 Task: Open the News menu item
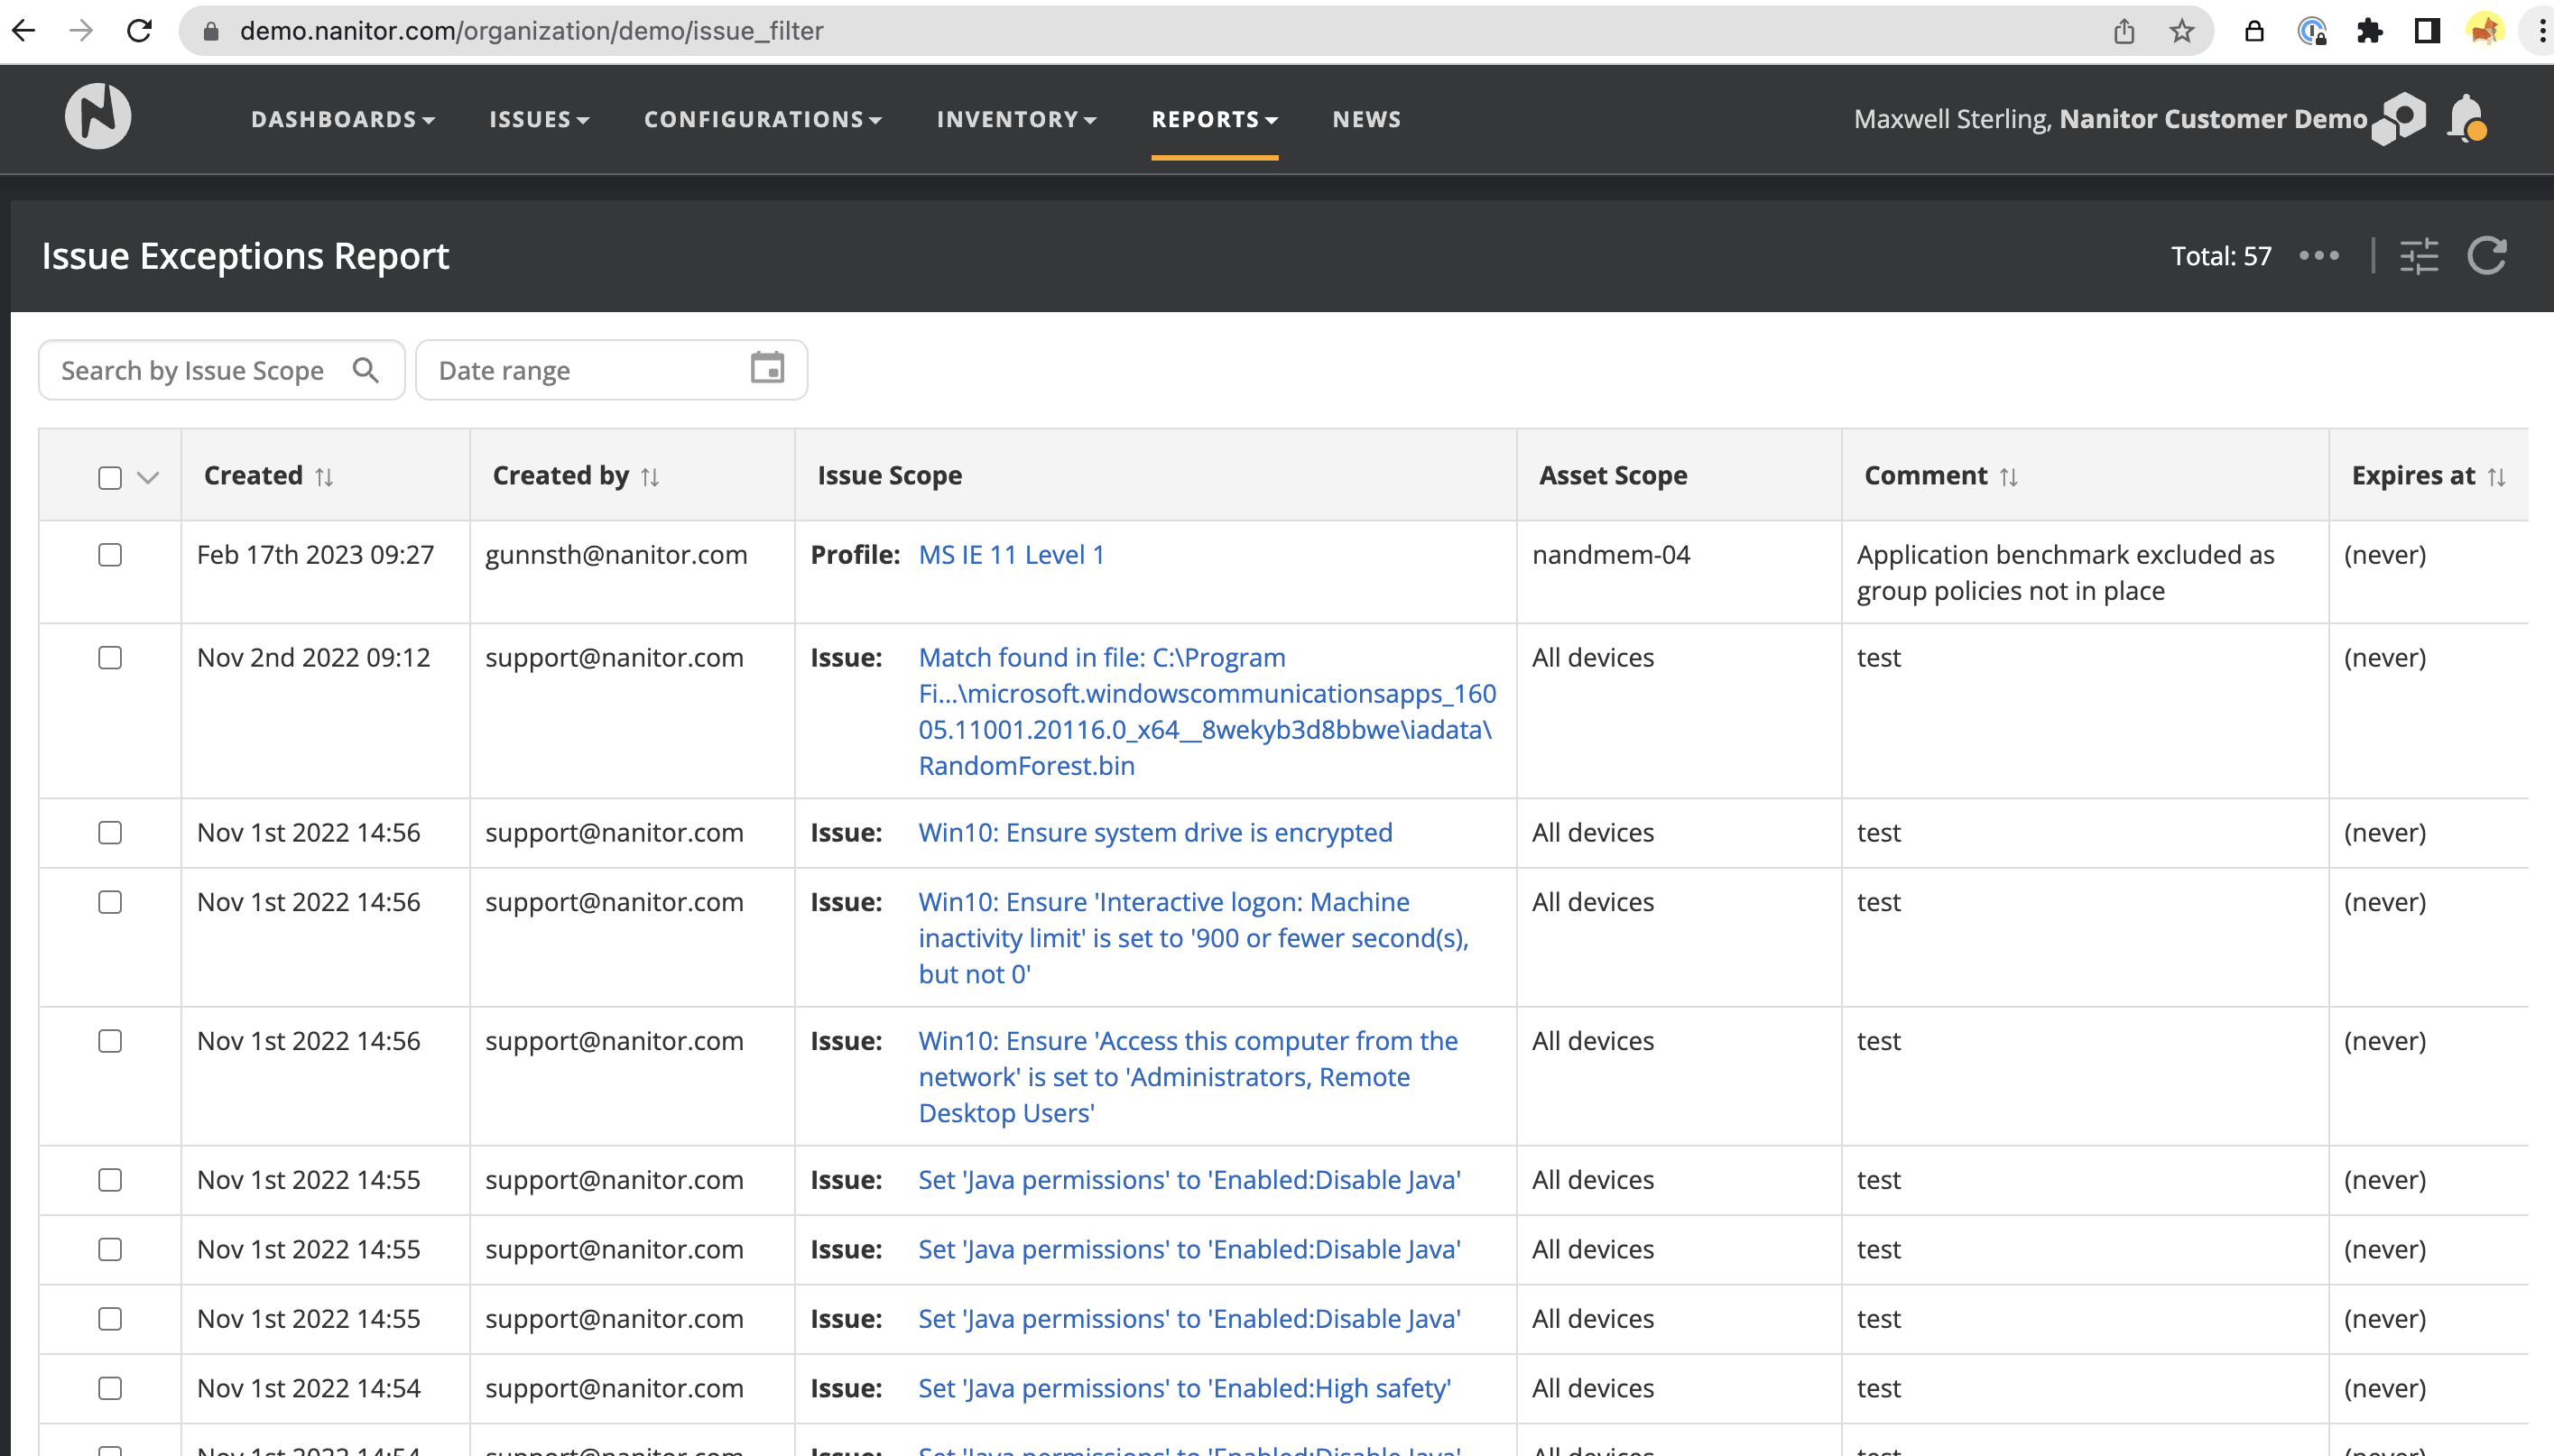pos(1366,119)
